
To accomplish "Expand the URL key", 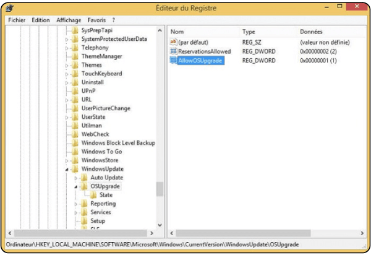I will [67, 100].
